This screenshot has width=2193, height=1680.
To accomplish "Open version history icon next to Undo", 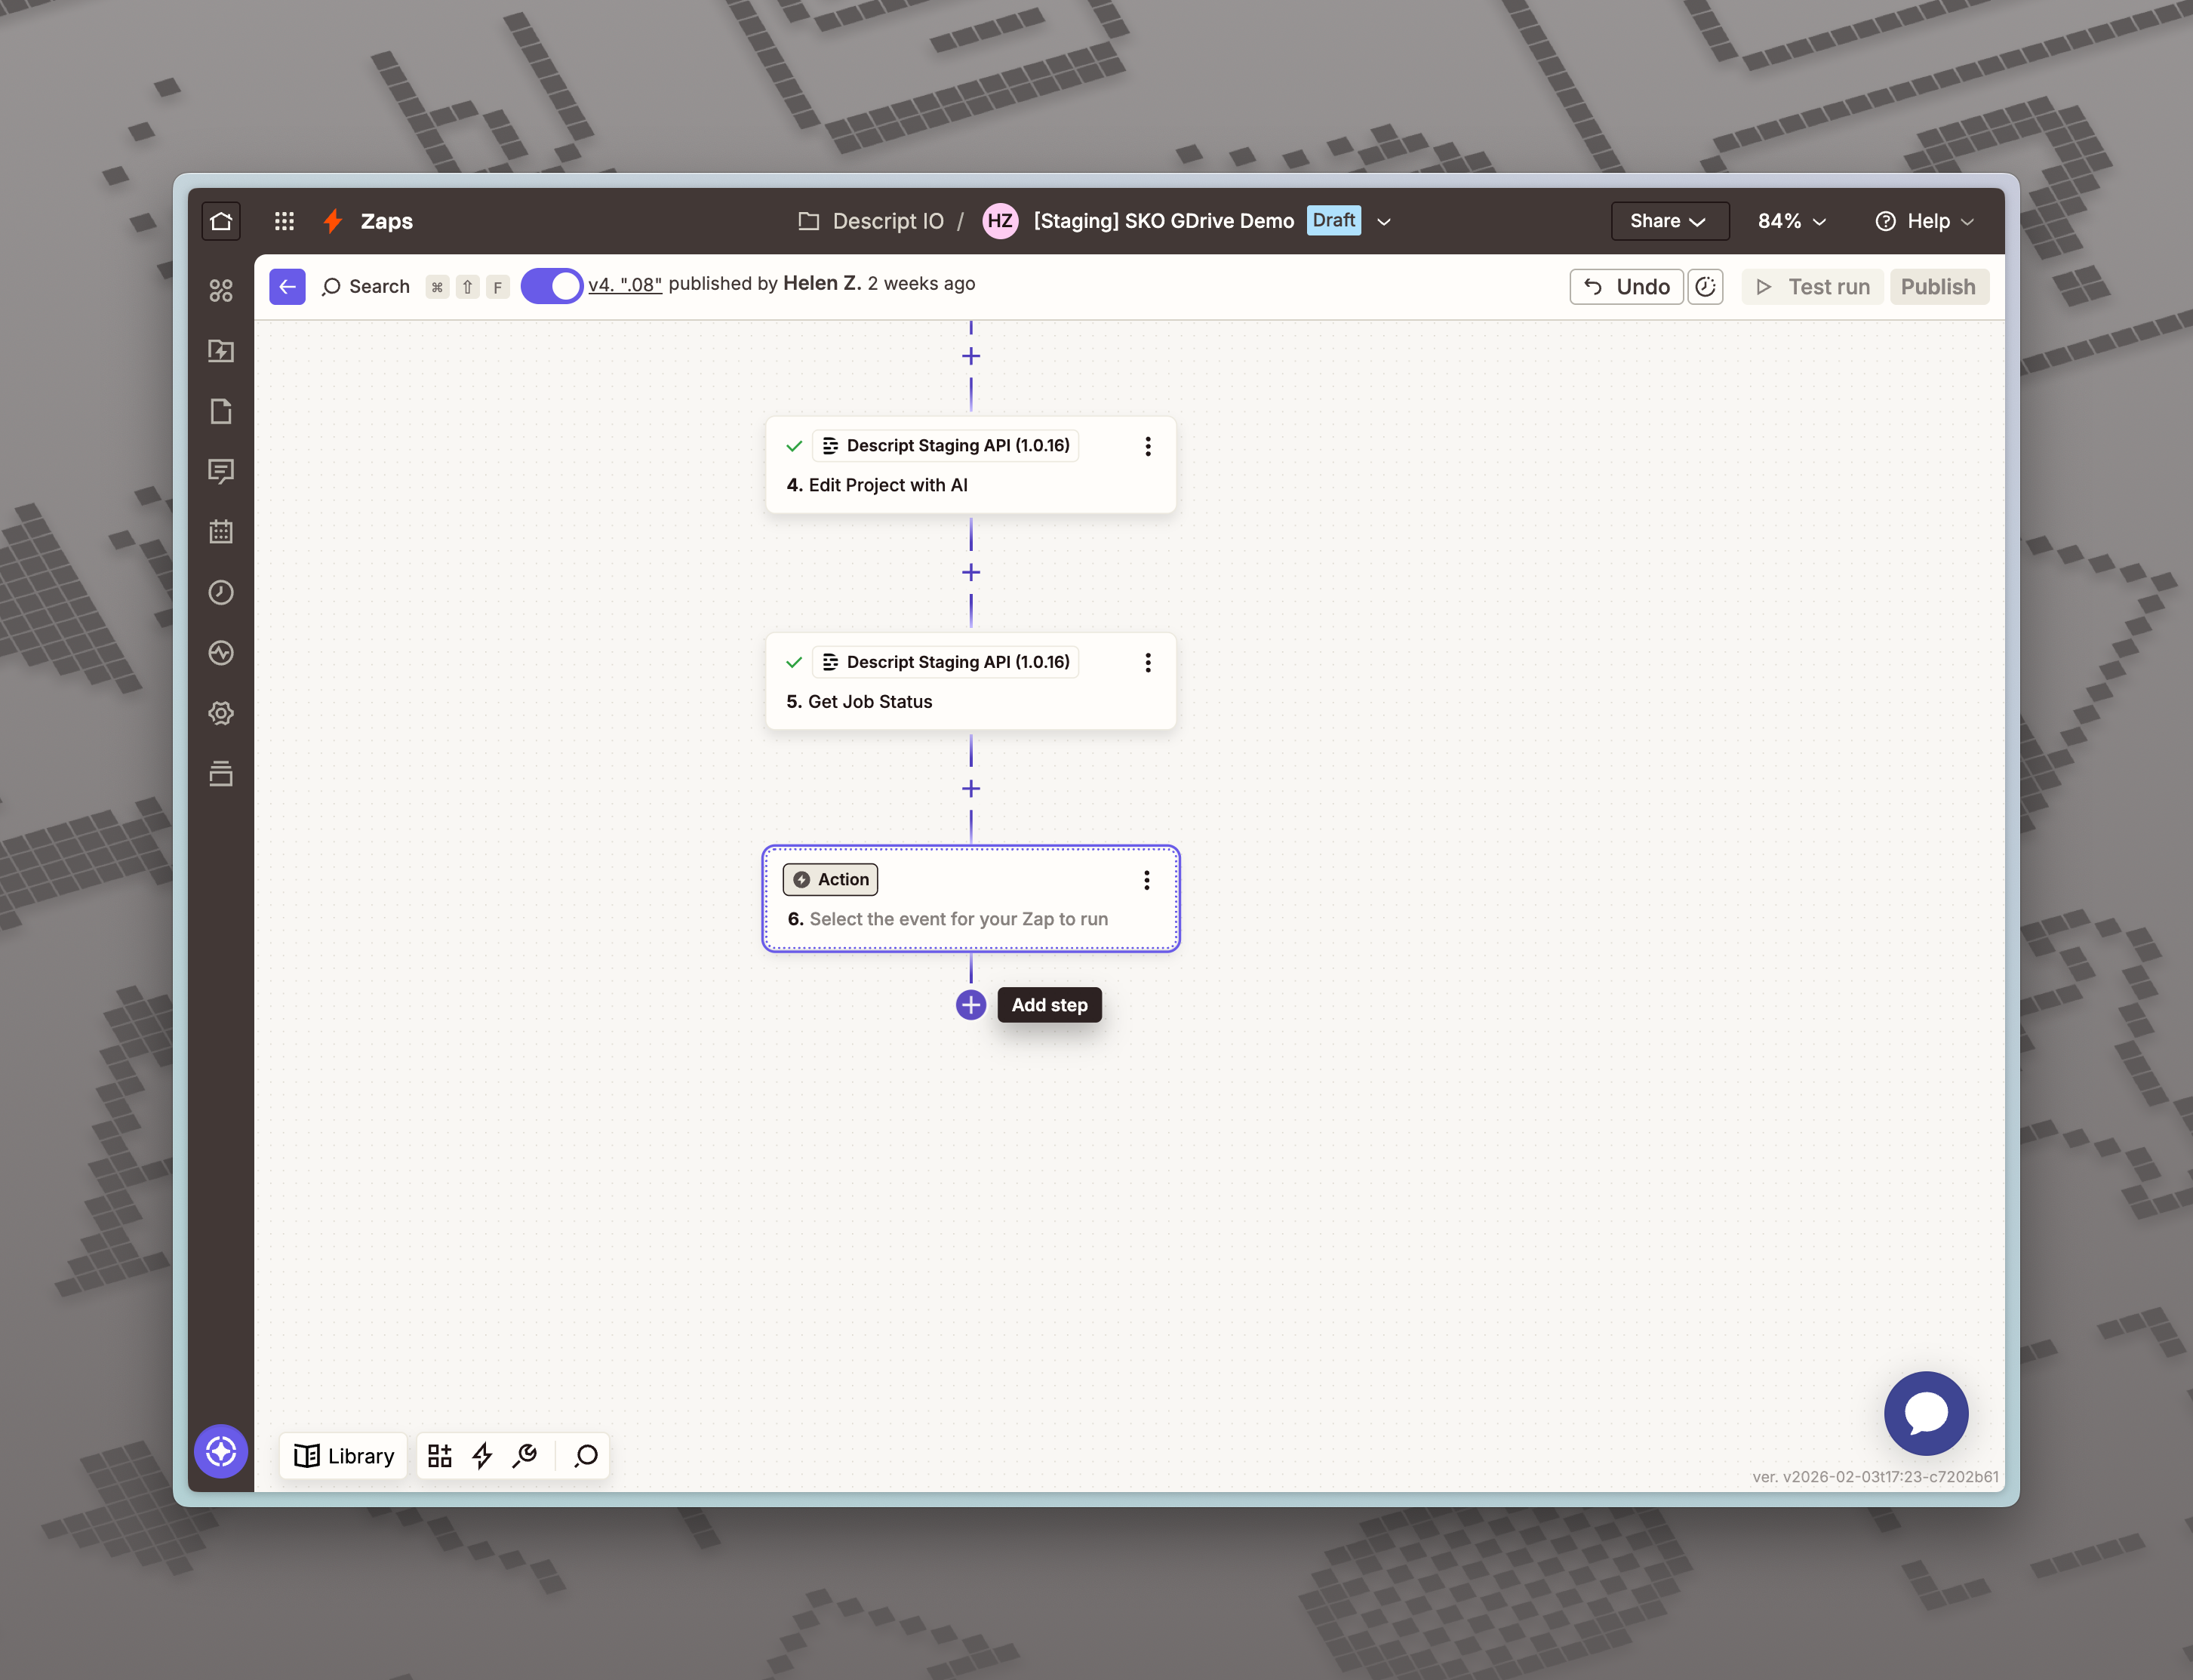I will (1705, 287).
